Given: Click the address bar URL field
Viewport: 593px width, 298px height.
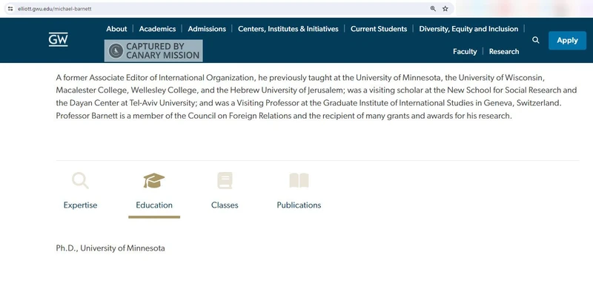Looking at the screenshot, I should click(x=222, y=8).
